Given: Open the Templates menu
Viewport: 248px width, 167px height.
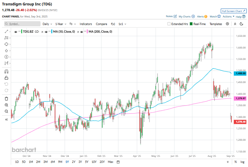Looking at the screenshot, I should click(x=216, y=24).
